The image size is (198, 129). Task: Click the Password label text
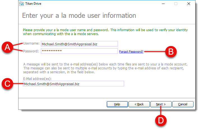pyautogui.click(x=31, y=51)
